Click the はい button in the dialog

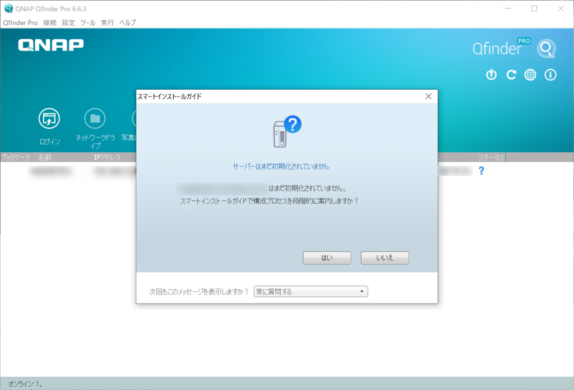(327, 258)
